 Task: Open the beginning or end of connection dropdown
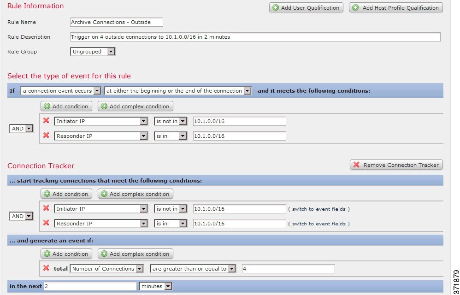click(x=178, y=91)
